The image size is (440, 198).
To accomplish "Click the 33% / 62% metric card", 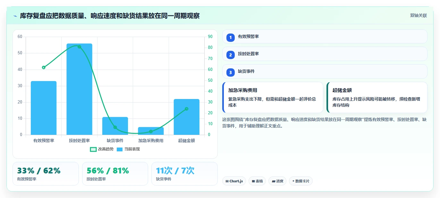I will click(46, 174).
